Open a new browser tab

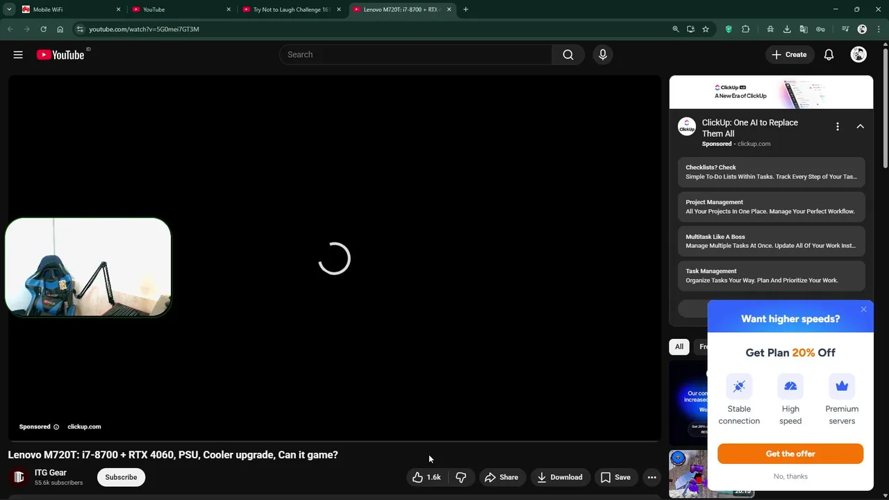466,10
